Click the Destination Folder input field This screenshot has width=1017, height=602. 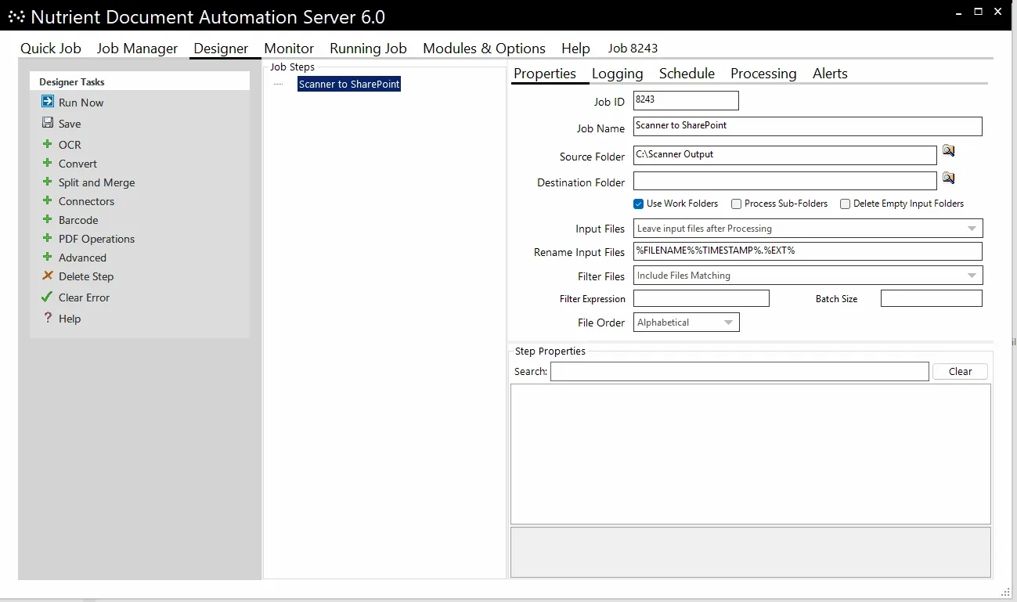point(785,181)
